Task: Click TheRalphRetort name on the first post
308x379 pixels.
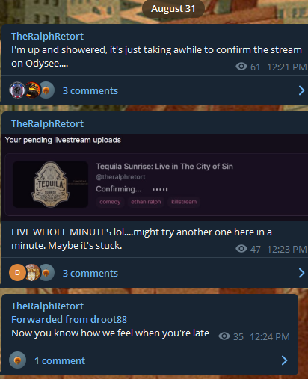Action: (x=47, y=37)
